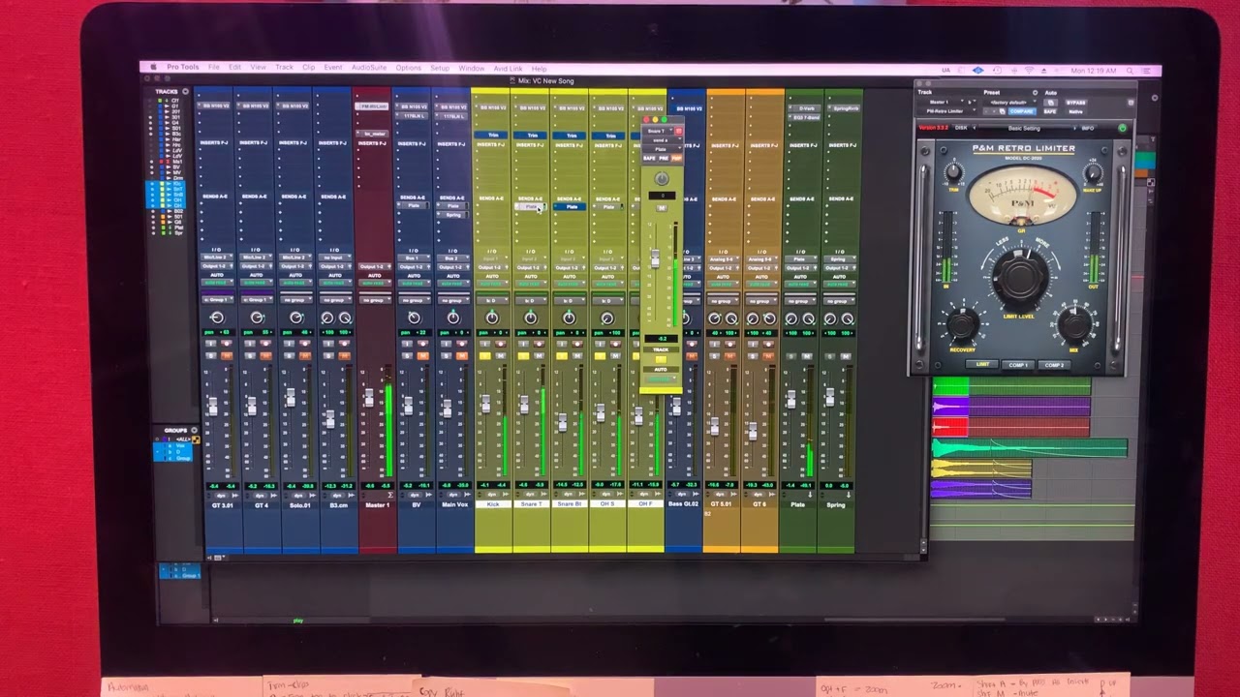Open the 1176LN insert on BV track

click(x=414, y=116)
